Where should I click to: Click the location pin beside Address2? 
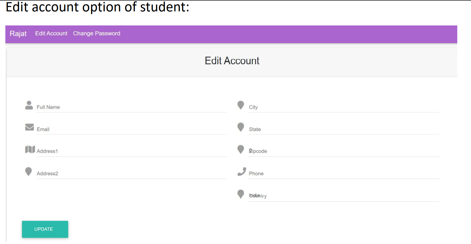click(28, 171)
